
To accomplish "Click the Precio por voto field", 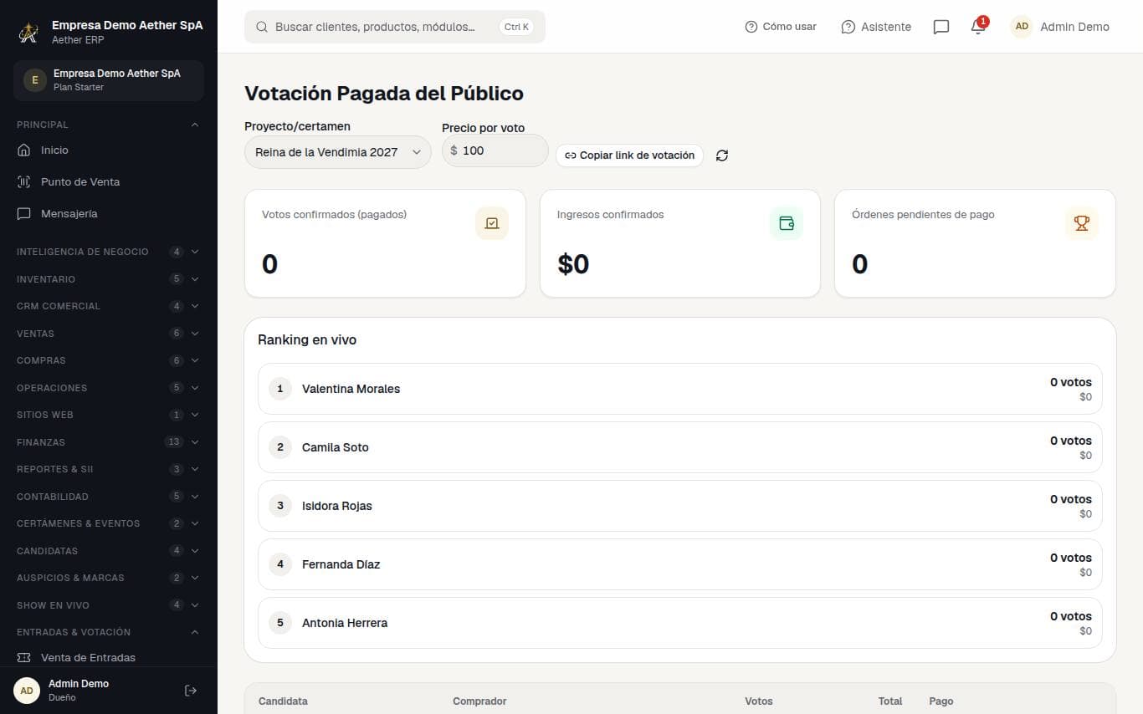I will [495, 150].
